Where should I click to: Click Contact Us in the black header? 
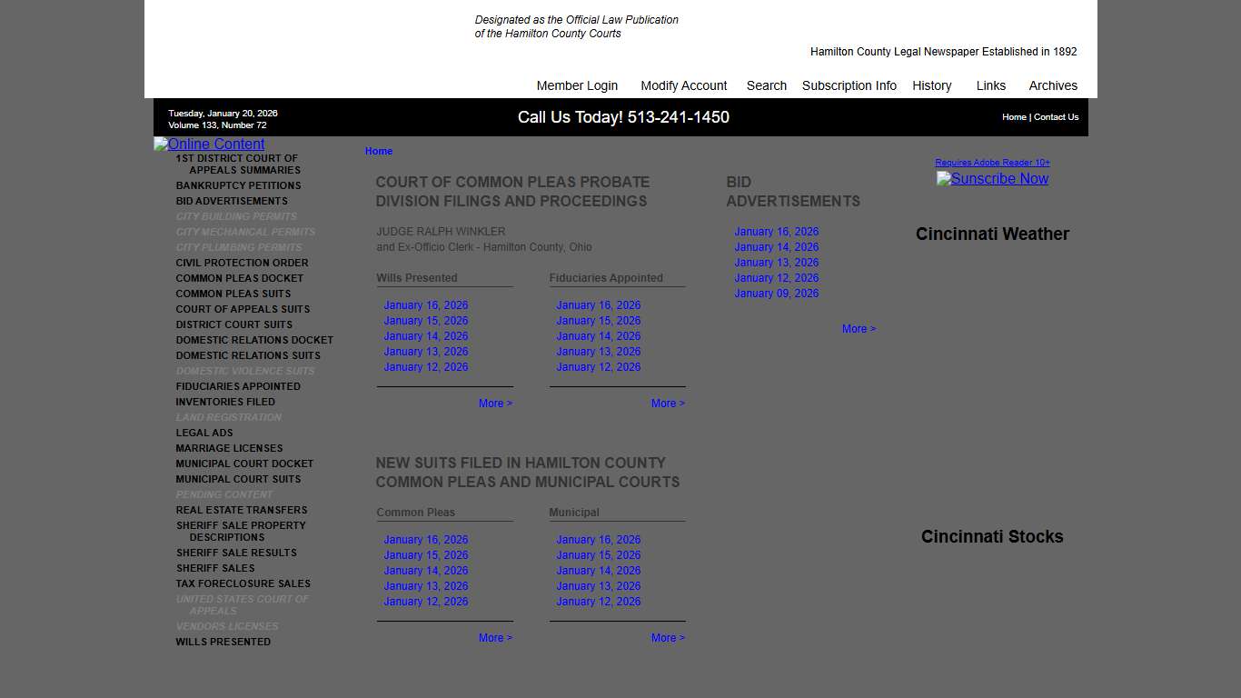pos(1056,117)
